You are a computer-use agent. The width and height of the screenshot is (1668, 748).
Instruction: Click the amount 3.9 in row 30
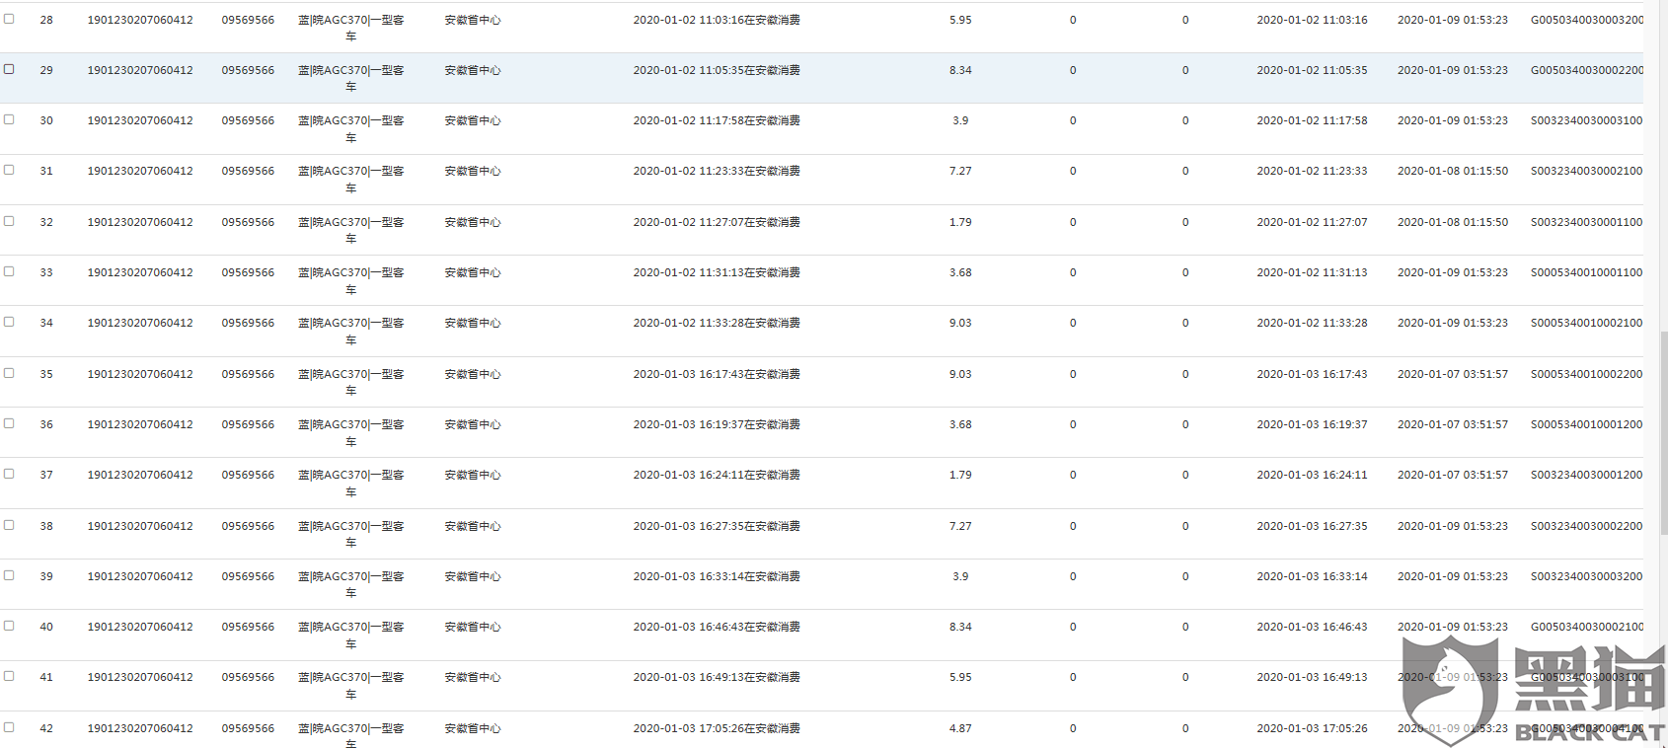click(x=960, y=120)
